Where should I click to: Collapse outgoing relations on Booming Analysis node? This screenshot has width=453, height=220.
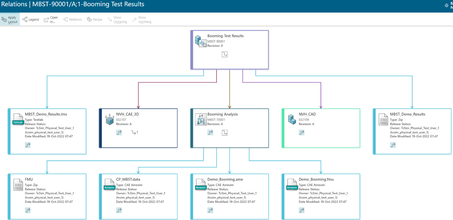(225, 133)
